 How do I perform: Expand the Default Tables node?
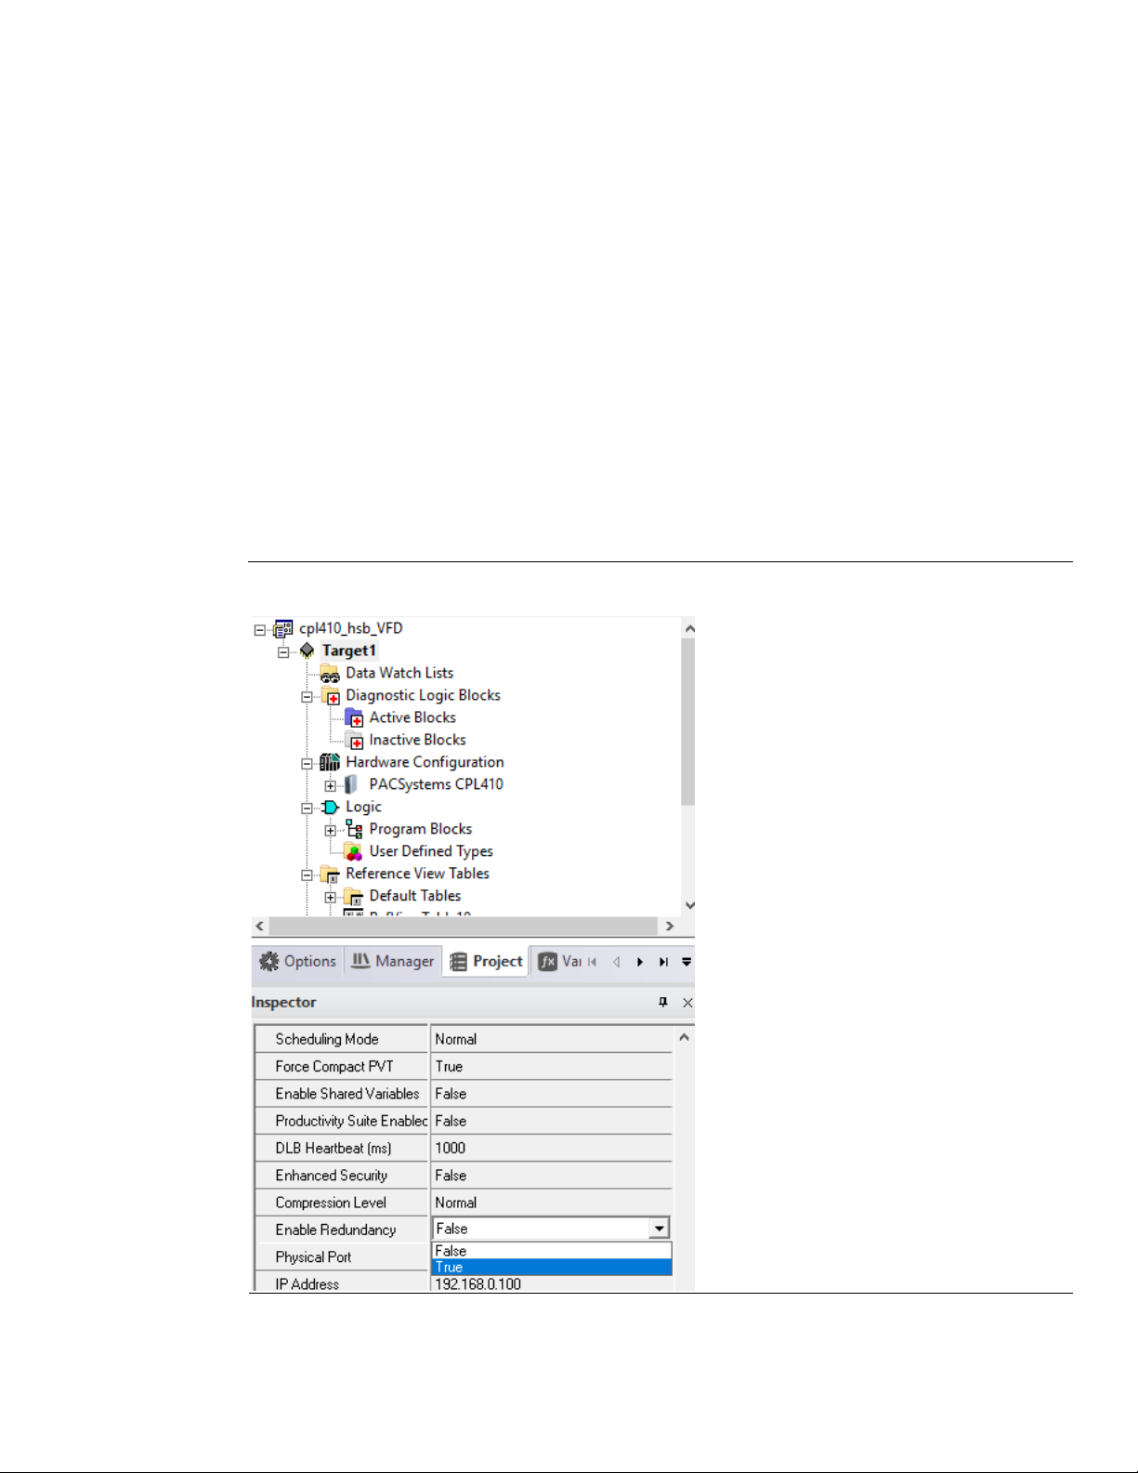pos(330,898)
